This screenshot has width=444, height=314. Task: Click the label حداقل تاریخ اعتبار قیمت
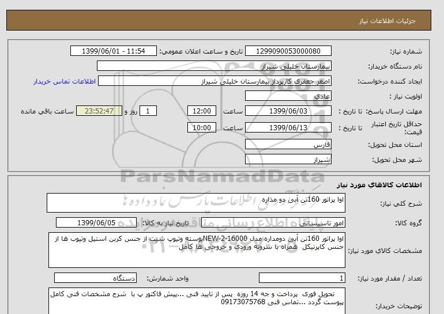point(397,128)
